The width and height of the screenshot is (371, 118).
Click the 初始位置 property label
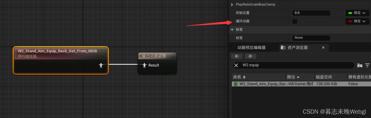click(x=242, y=13)
